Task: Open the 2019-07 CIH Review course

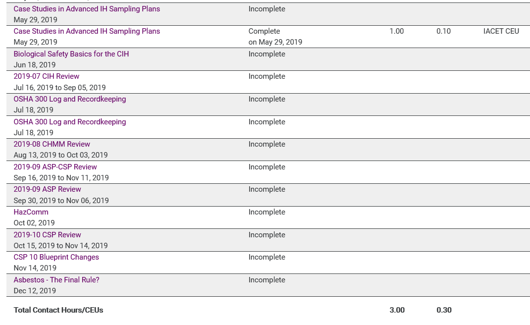Action: pos(46,76)
